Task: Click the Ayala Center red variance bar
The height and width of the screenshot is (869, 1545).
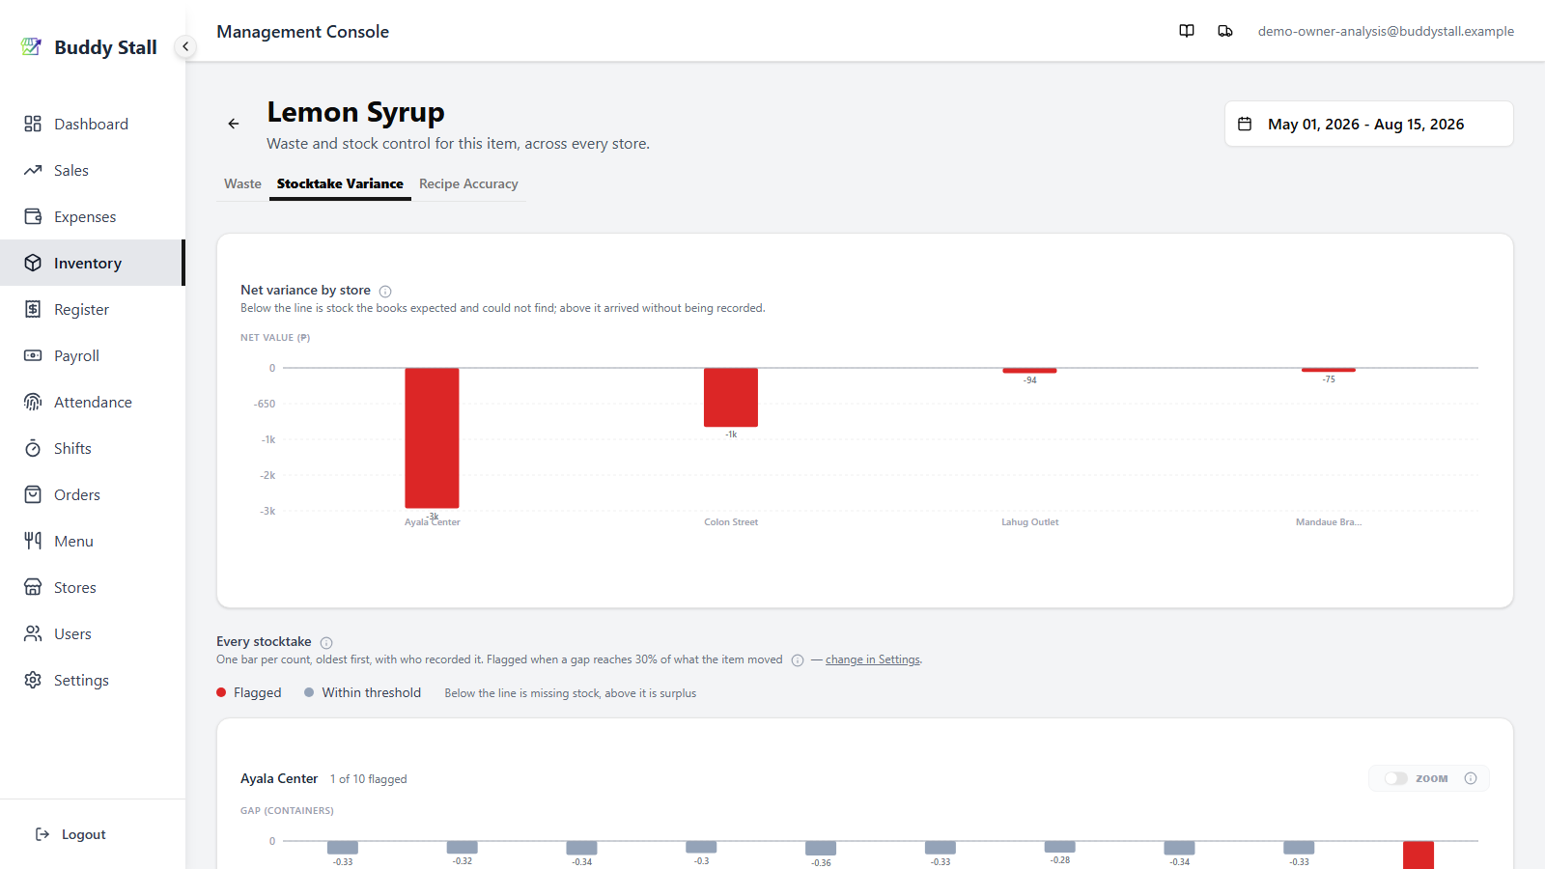Action: pyautogui.click(x=432, y=437)
